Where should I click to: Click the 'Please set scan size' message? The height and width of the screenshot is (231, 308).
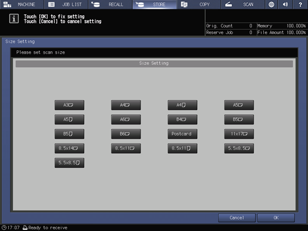coord(41,52)
